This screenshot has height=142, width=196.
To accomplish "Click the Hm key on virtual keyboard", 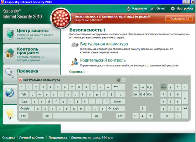I will click(x=143, y=87).
